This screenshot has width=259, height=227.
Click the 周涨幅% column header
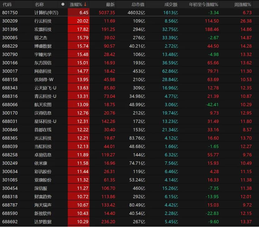click(x=243, y=4)
